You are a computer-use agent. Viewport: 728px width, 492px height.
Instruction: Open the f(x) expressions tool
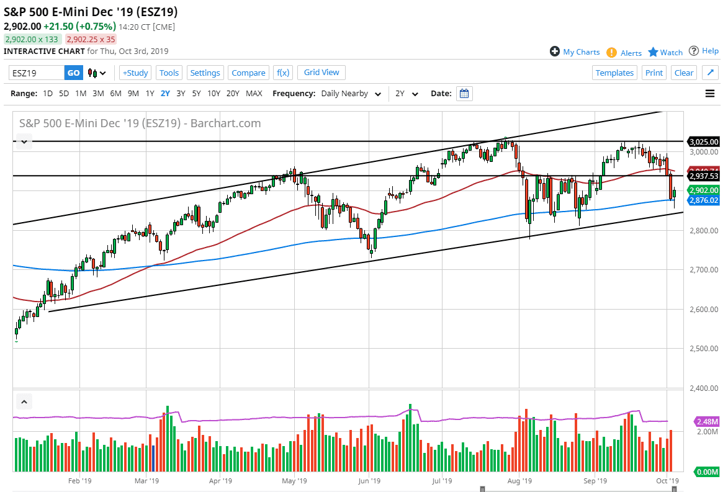pyautogui.click(x=283, y=73)
